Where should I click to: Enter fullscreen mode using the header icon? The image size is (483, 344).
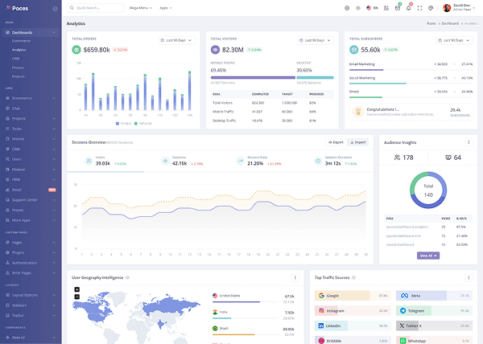tap(419, 7)
